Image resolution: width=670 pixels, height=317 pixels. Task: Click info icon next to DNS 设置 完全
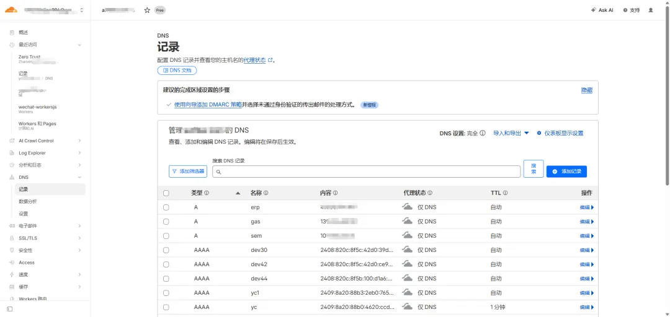(483, 133)
